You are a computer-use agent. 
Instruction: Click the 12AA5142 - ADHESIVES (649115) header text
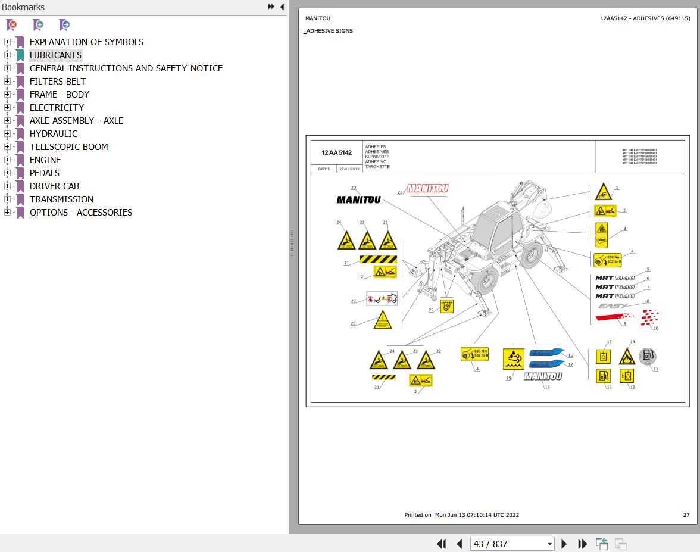pos(645,18)
